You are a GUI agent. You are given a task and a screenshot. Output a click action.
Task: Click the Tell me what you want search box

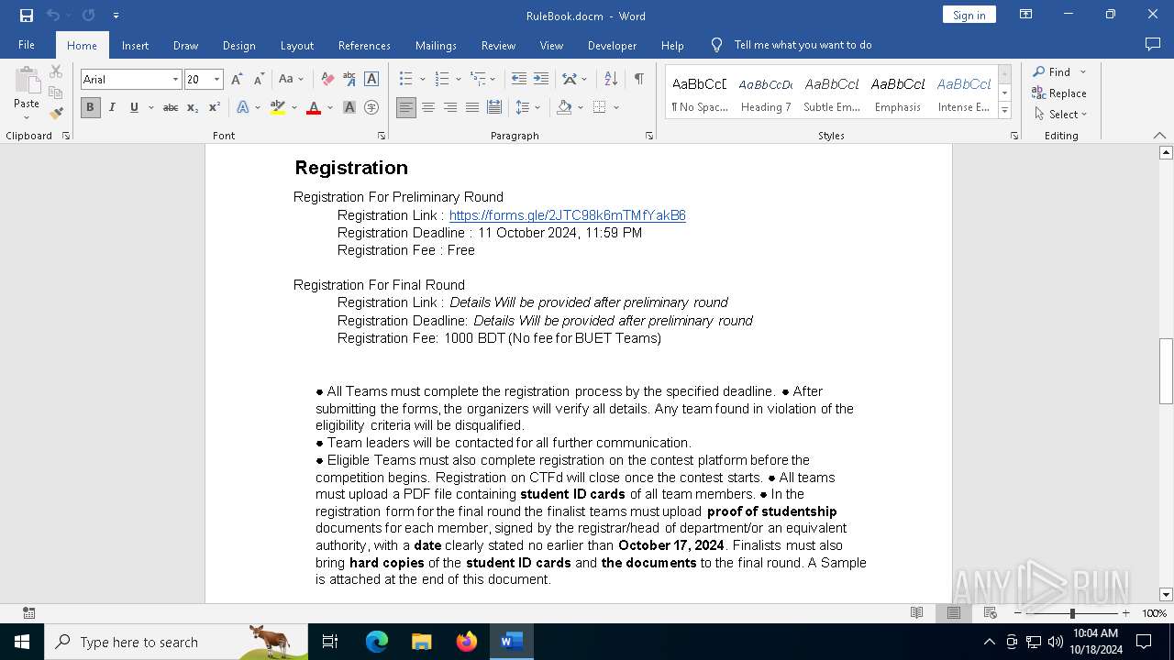point(803,45)
